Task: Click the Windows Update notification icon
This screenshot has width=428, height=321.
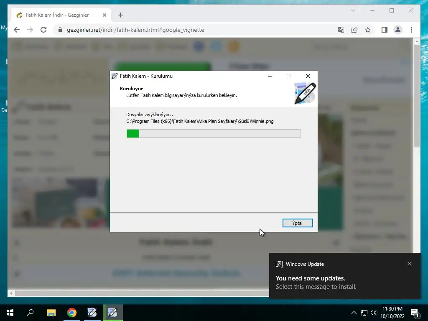Action: pyautogui.click(x=279, y=264)
